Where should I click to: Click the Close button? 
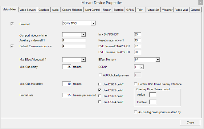coord(190,122)
